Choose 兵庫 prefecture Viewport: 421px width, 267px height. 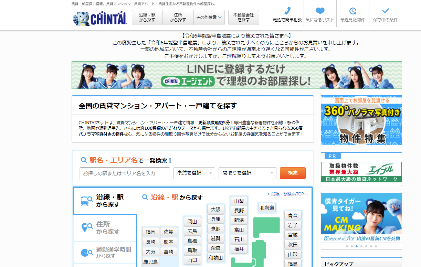pyautogui.click(x=216, y=219)
